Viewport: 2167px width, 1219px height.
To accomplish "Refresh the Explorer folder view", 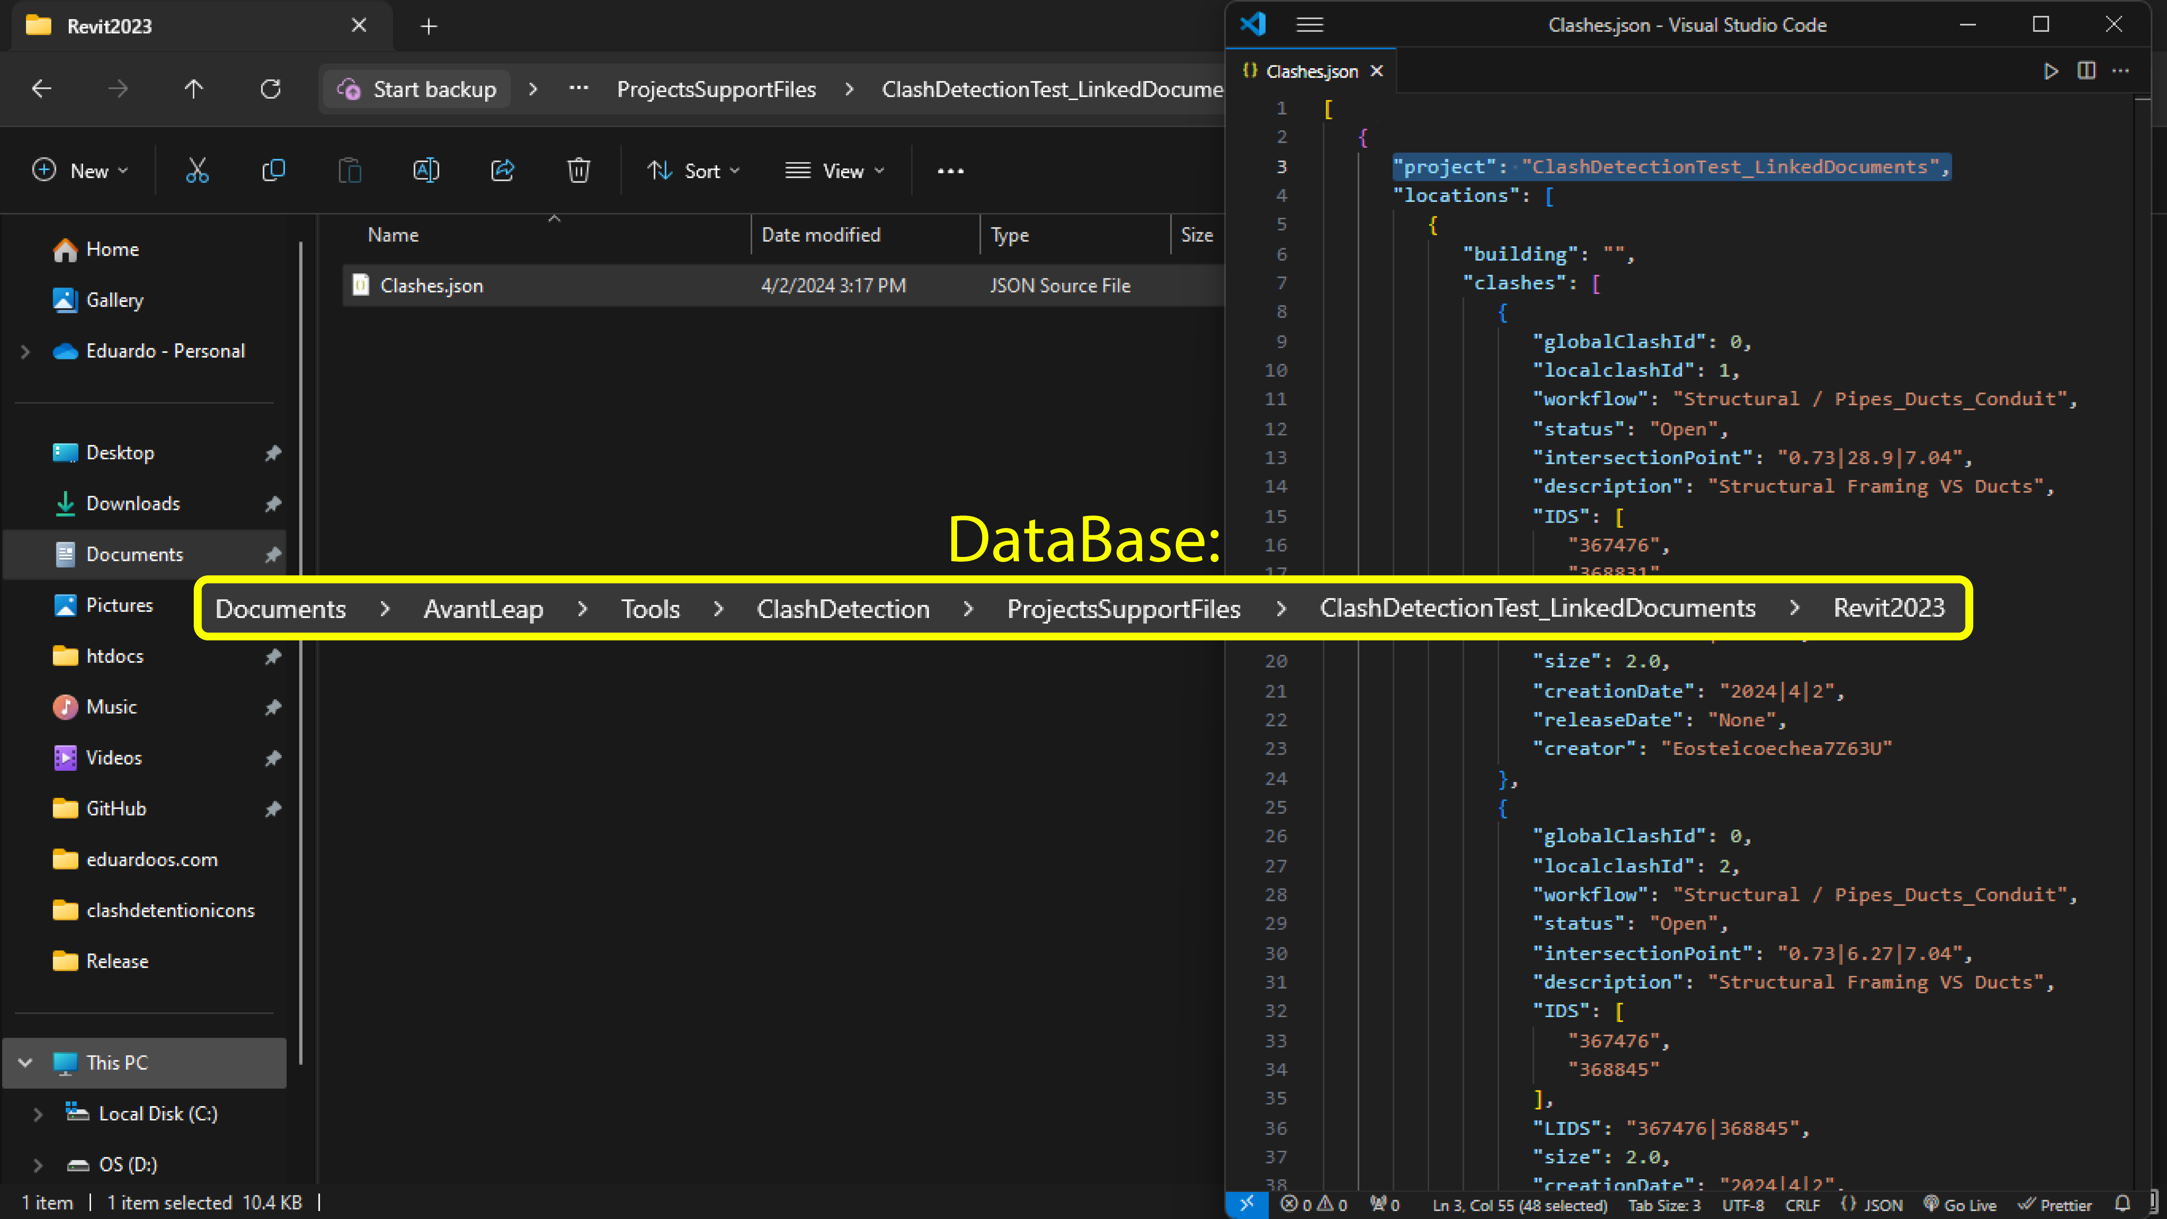I will coord(270,89).
